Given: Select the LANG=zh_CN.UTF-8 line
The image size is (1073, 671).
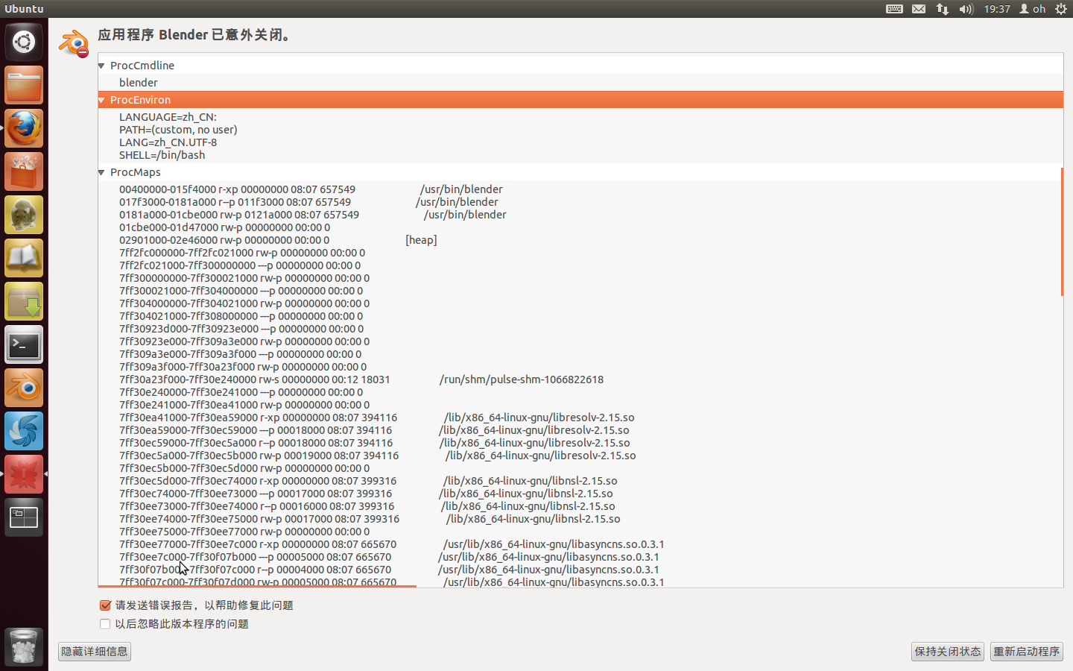Looking at the screenshot, I should coord(168,142).
